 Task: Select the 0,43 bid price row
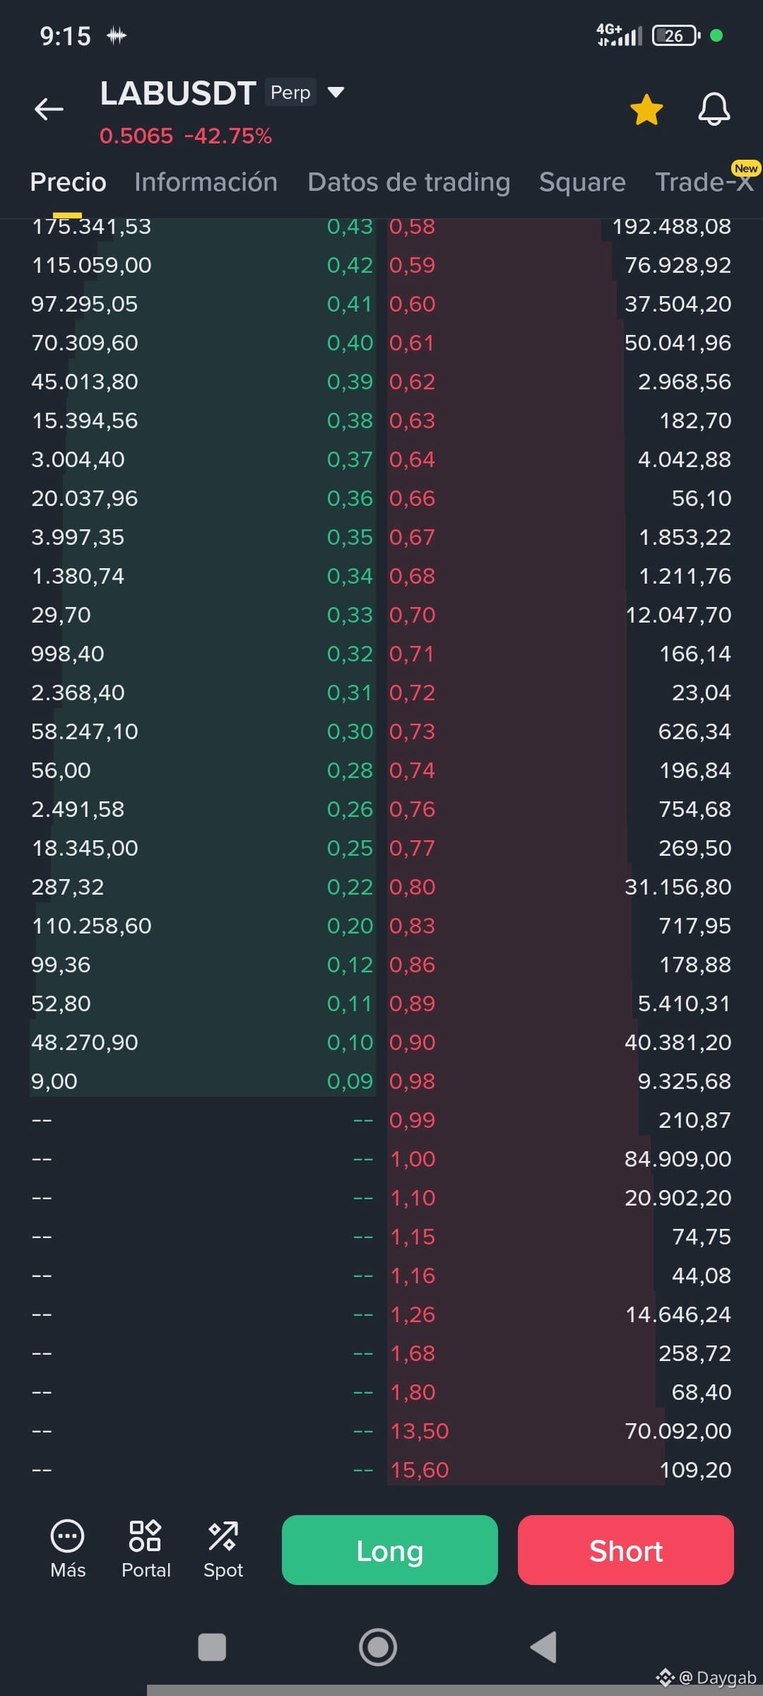tap(203, 227)
